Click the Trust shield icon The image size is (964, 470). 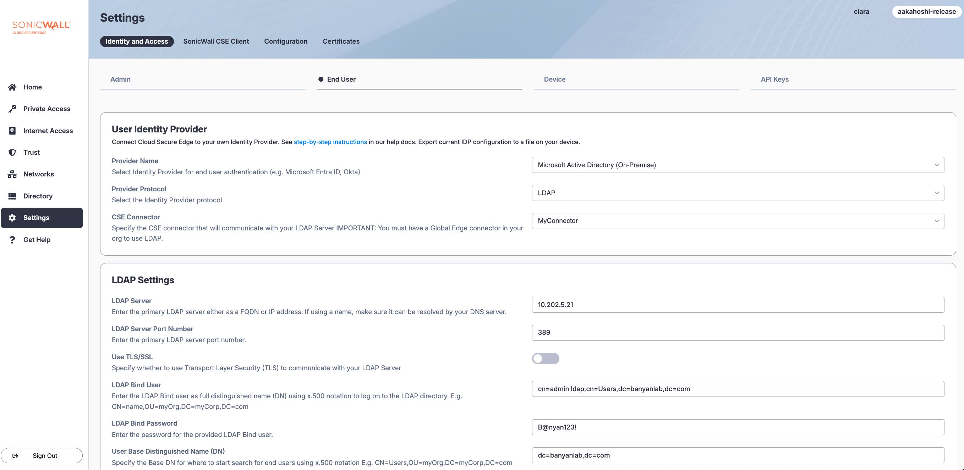click(12, 152)
